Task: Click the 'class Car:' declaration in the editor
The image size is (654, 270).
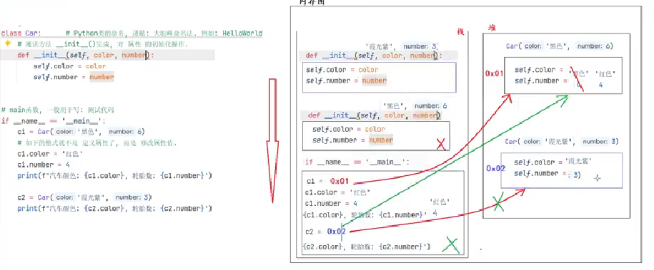Action: [x=21, y=33]
